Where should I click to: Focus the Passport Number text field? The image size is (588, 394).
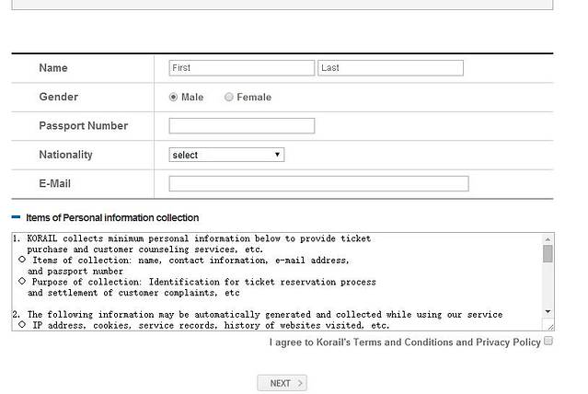pos(241,126)
